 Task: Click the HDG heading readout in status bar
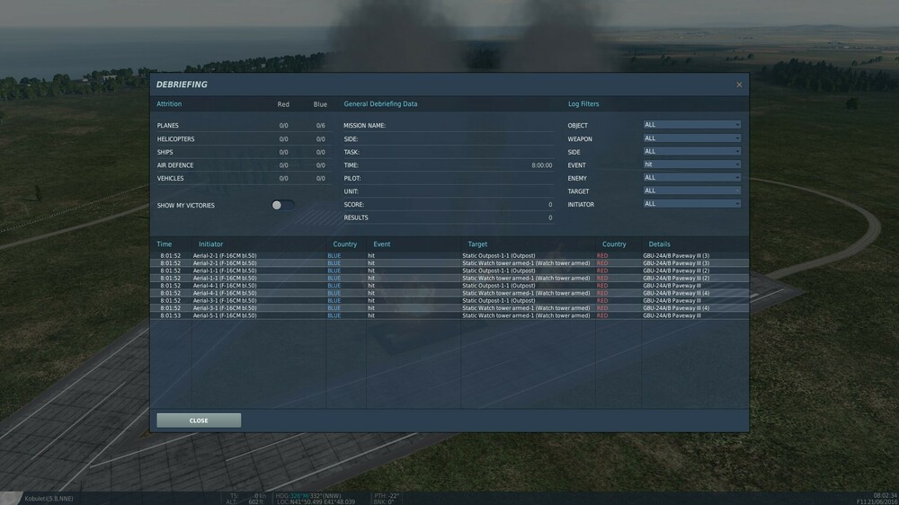[307, 496]
